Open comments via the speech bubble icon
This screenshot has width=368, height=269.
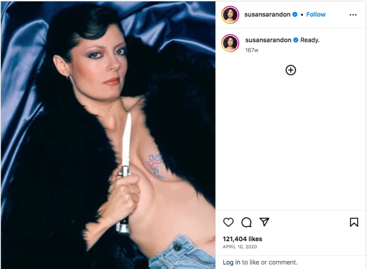(246, 222)
